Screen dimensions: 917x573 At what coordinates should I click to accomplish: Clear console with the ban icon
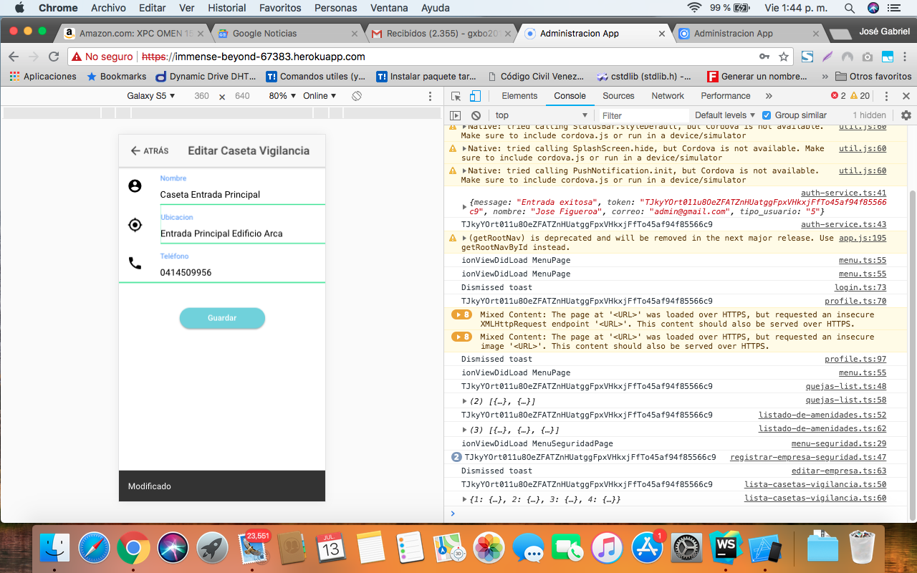tap(476, 115)
